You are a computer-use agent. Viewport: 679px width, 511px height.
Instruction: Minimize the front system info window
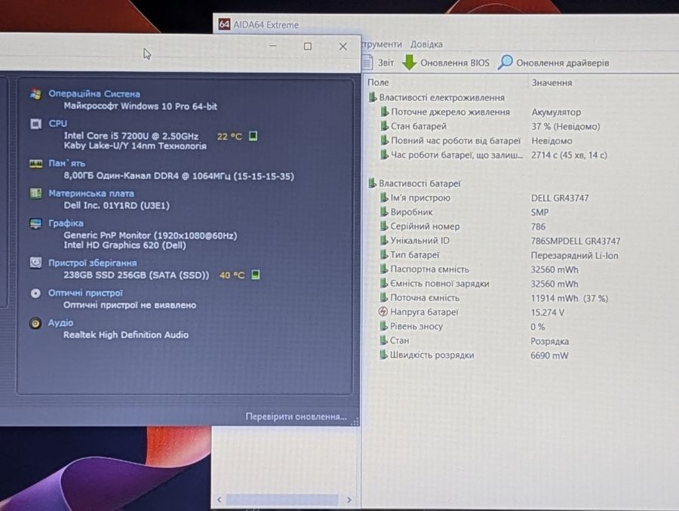pos(273,45)
